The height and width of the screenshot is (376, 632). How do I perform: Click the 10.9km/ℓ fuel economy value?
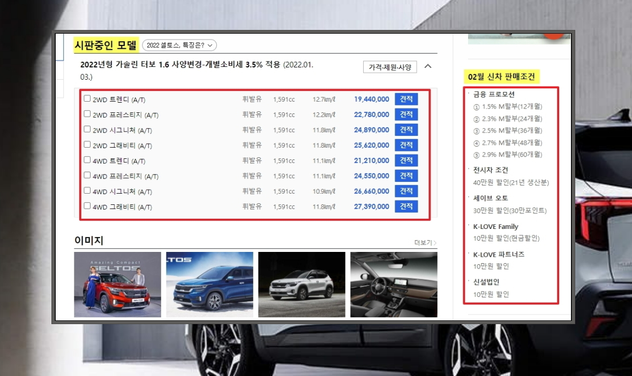324,191
